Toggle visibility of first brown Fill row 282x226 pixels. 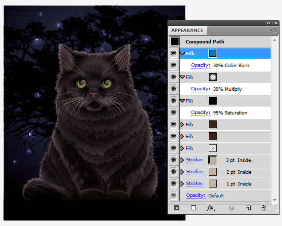[174, 124]
